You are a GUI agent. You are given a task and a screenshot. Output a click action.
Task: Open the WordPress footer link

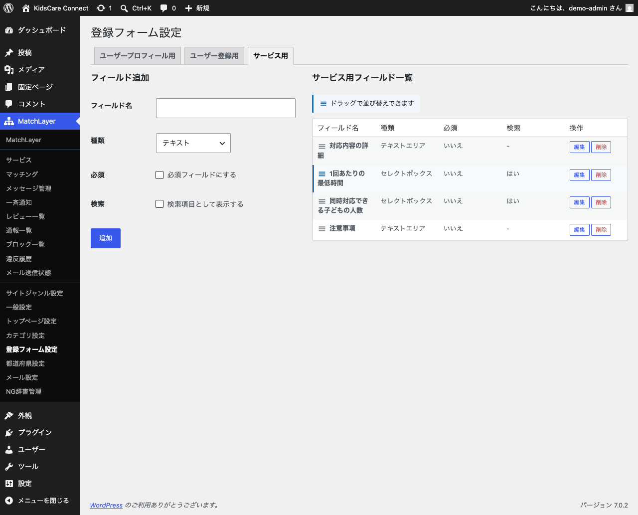pyautogui.click(x=106, y=505)
